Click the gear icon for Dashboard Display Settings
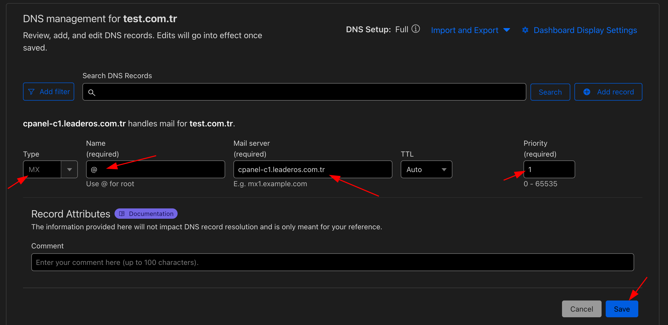This screenshot has width=668, height=325. 525,30
